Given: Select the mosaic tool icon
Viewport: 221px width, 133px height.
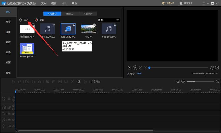Looking at the screenshot, I should click(60, 82).
